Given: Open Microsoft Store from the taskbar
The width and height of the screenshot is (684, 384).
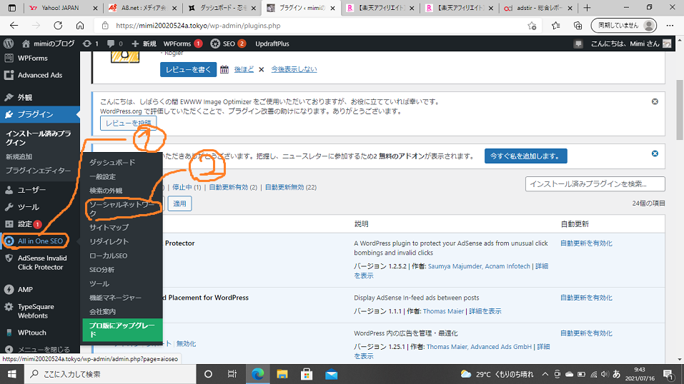Looking at the screenshot, I should 307,374.
